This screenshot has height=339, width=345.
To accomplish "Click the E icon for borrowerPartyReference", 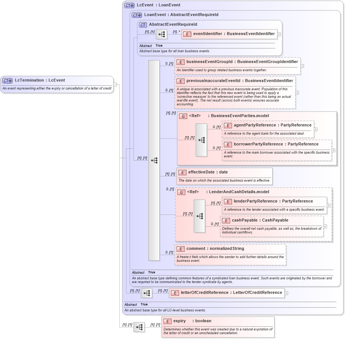I will (228, 144).
